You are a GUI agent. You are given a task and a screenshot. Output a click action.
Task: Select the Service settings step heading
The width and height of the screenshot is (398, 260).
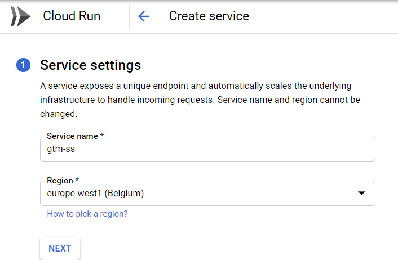90,65
